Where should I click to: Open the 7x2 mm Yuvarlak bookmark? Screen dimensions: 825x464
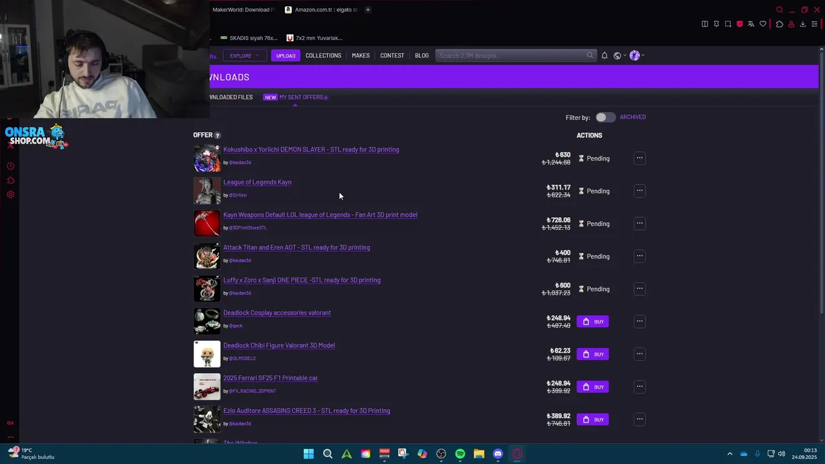tap(315, 38)
